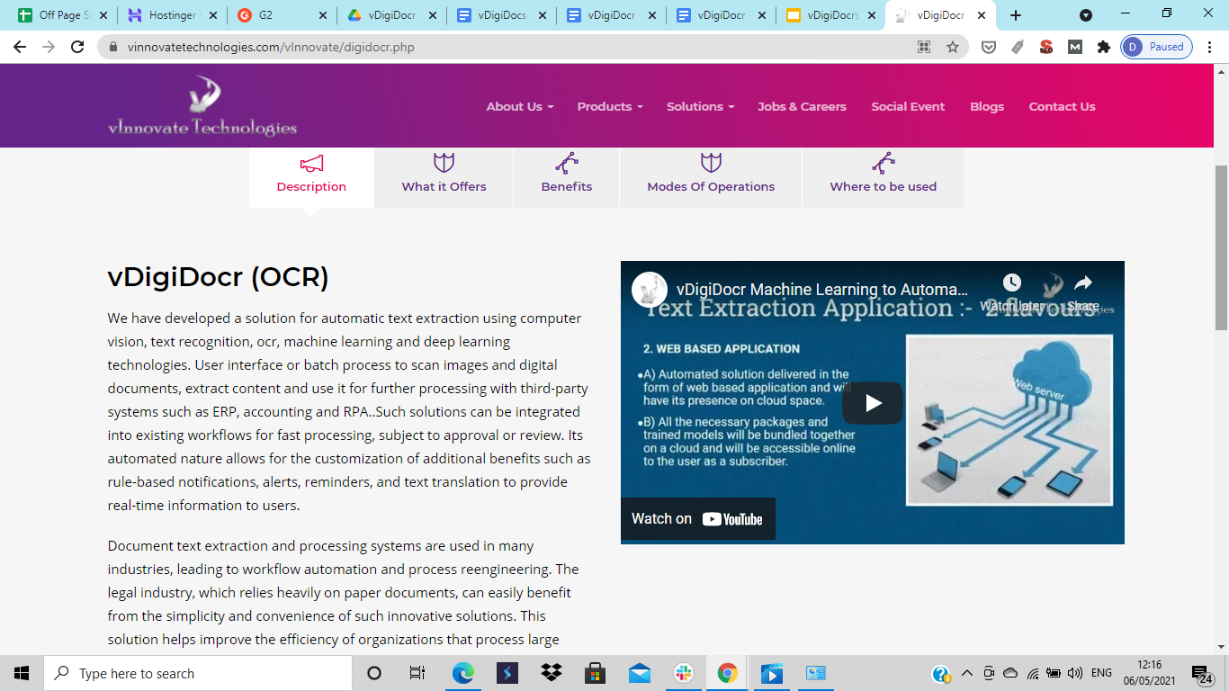Click the video title link

click(822, 290)
